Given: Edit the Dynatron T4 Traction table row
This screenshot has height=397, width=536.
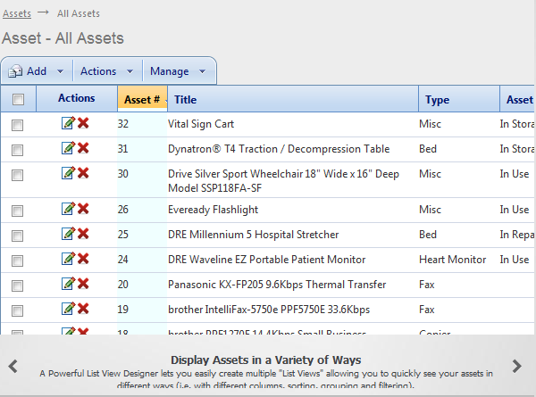Looking at the screenshot, I should (x=68, y=148).
